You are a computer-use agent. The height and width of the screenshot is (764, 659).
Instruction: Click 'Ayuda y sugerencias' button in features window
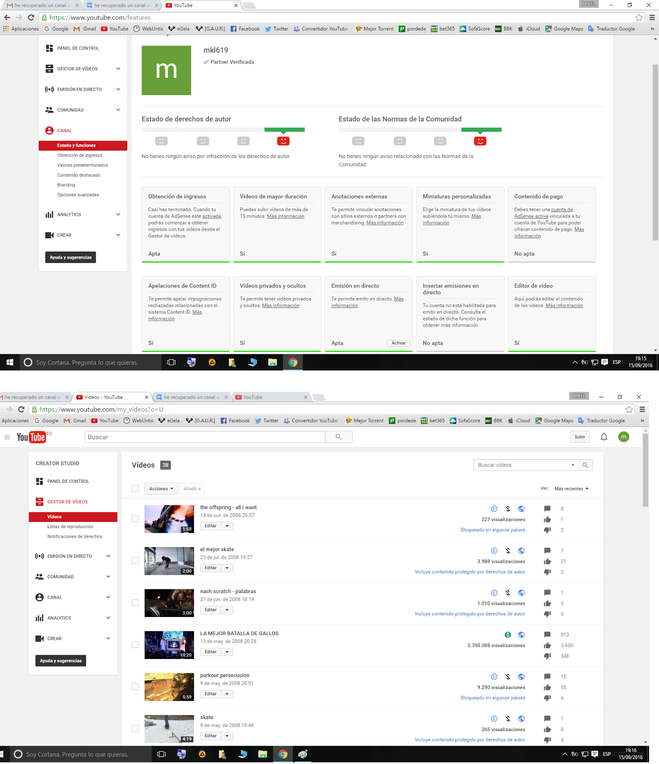tap(71, 257)
